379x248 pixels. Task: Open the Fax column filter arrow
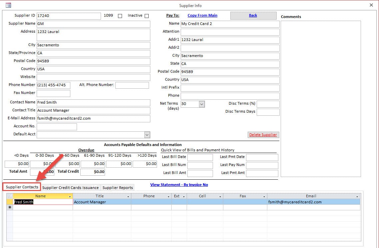click(x=264, y=197)
